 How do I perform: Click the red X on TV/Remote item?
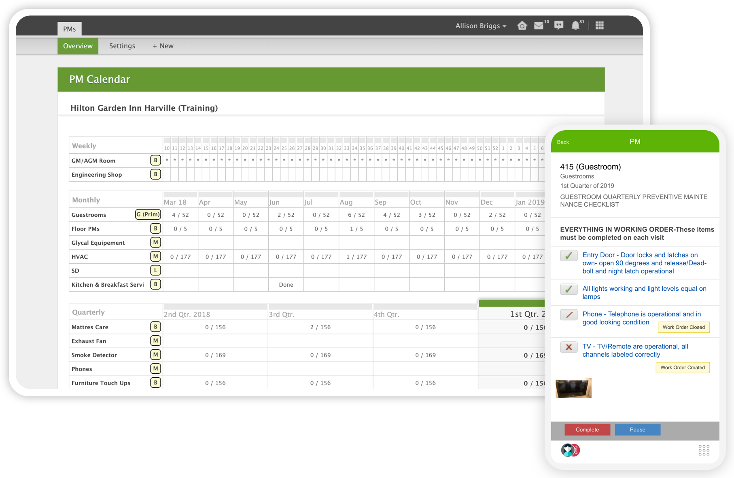point(569,347)
